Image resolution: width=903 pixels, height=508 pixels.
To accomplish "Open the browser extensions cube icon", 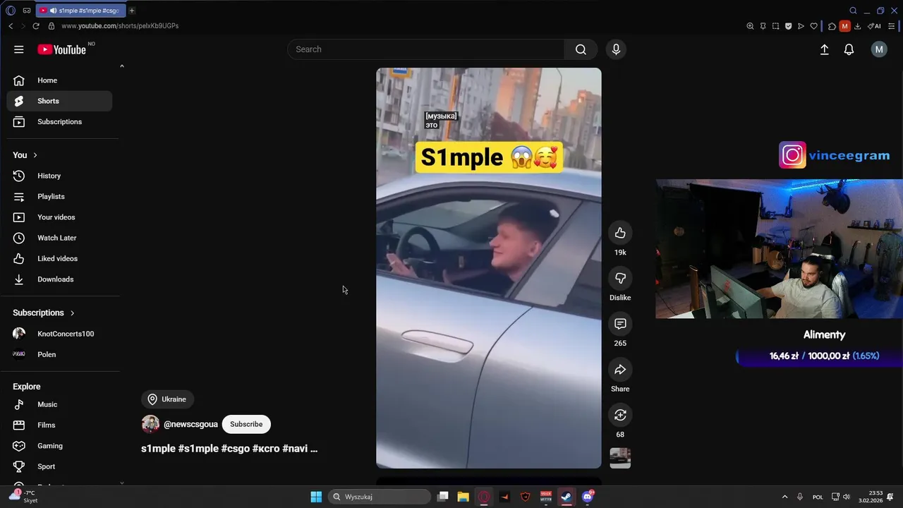I will tap(832, 26).
